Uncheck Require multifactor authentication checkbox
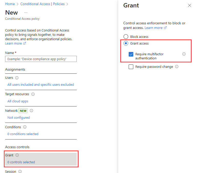The height and width of the screenshot is (173, 198). click(131, 54)
